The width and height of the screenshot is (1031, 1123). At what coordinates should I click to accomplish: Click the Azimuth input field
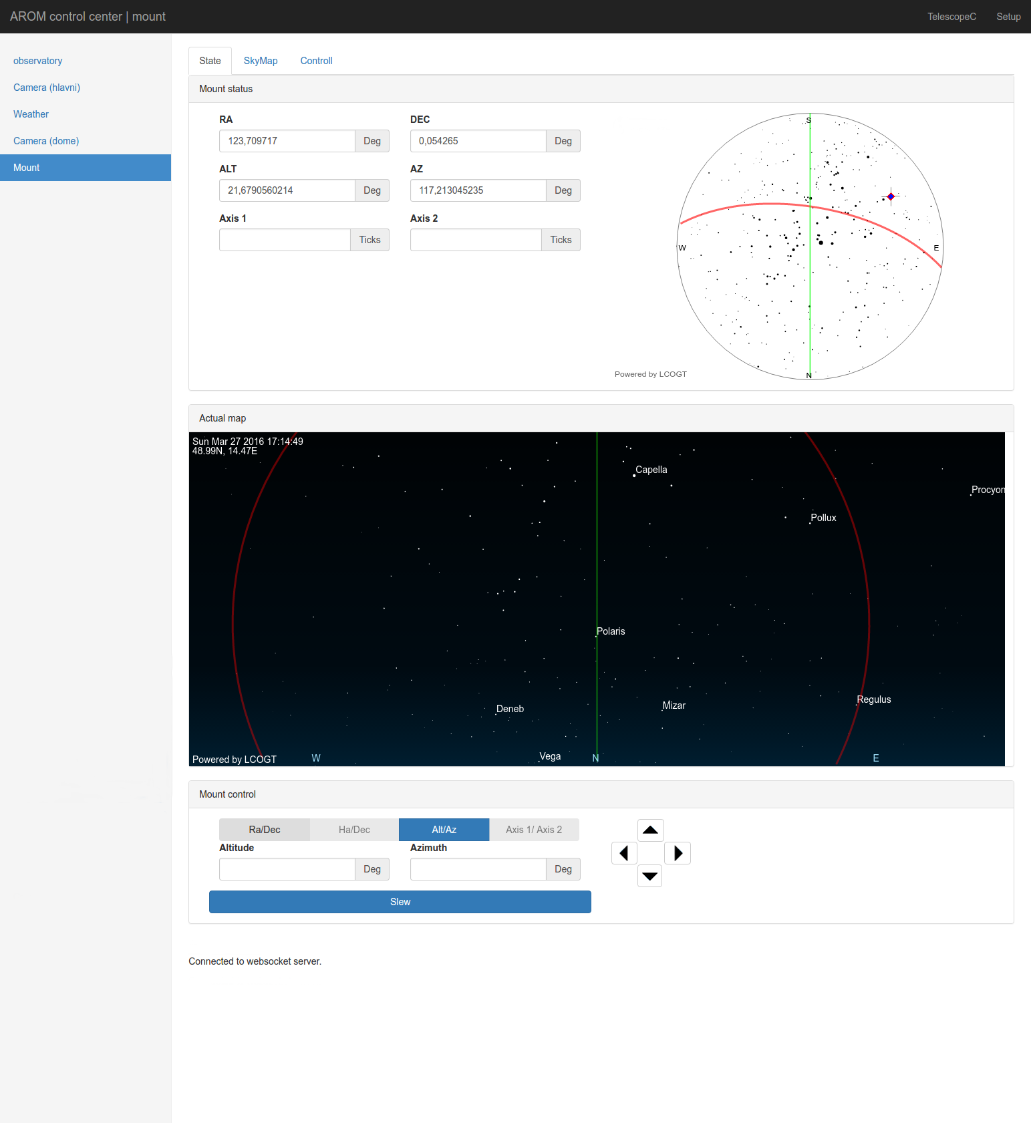click(x=478, y=869)
